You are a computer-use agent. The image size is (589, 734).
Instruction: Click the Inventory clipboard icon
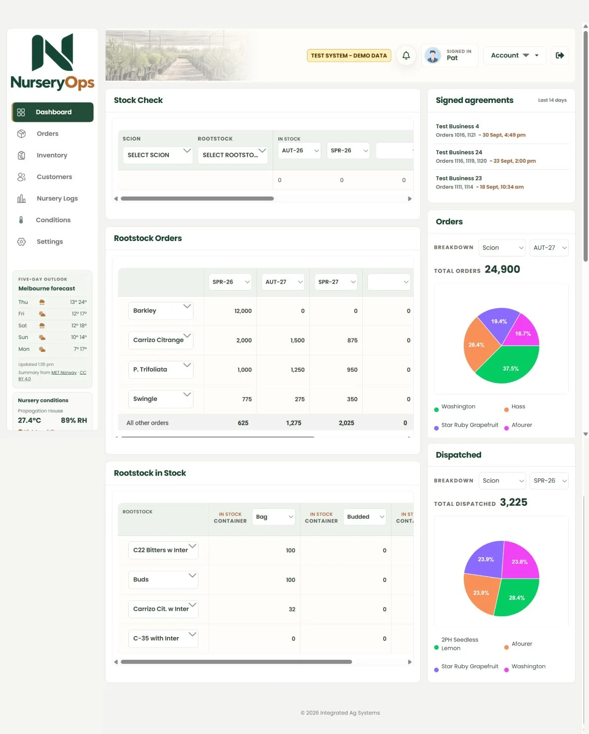[x=21, y=155]
